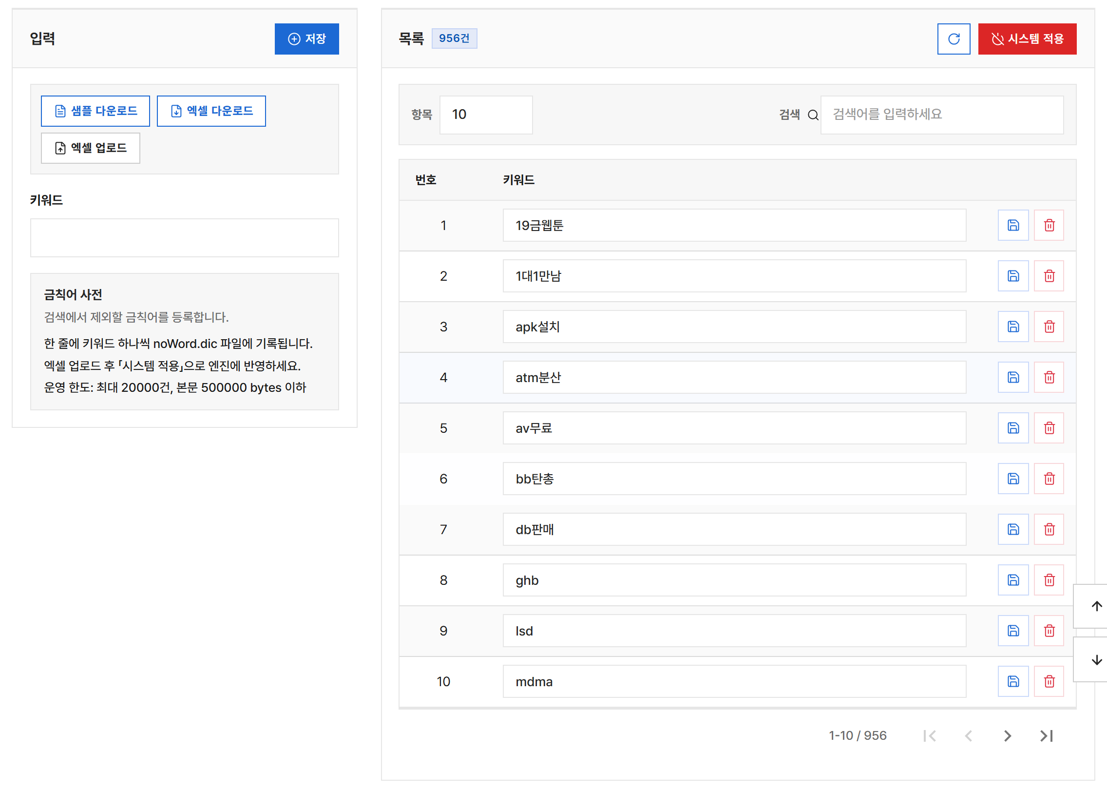Click the 저장 save button
The height and width of the screenshot is (809, 1107).
tap(306, 39)
